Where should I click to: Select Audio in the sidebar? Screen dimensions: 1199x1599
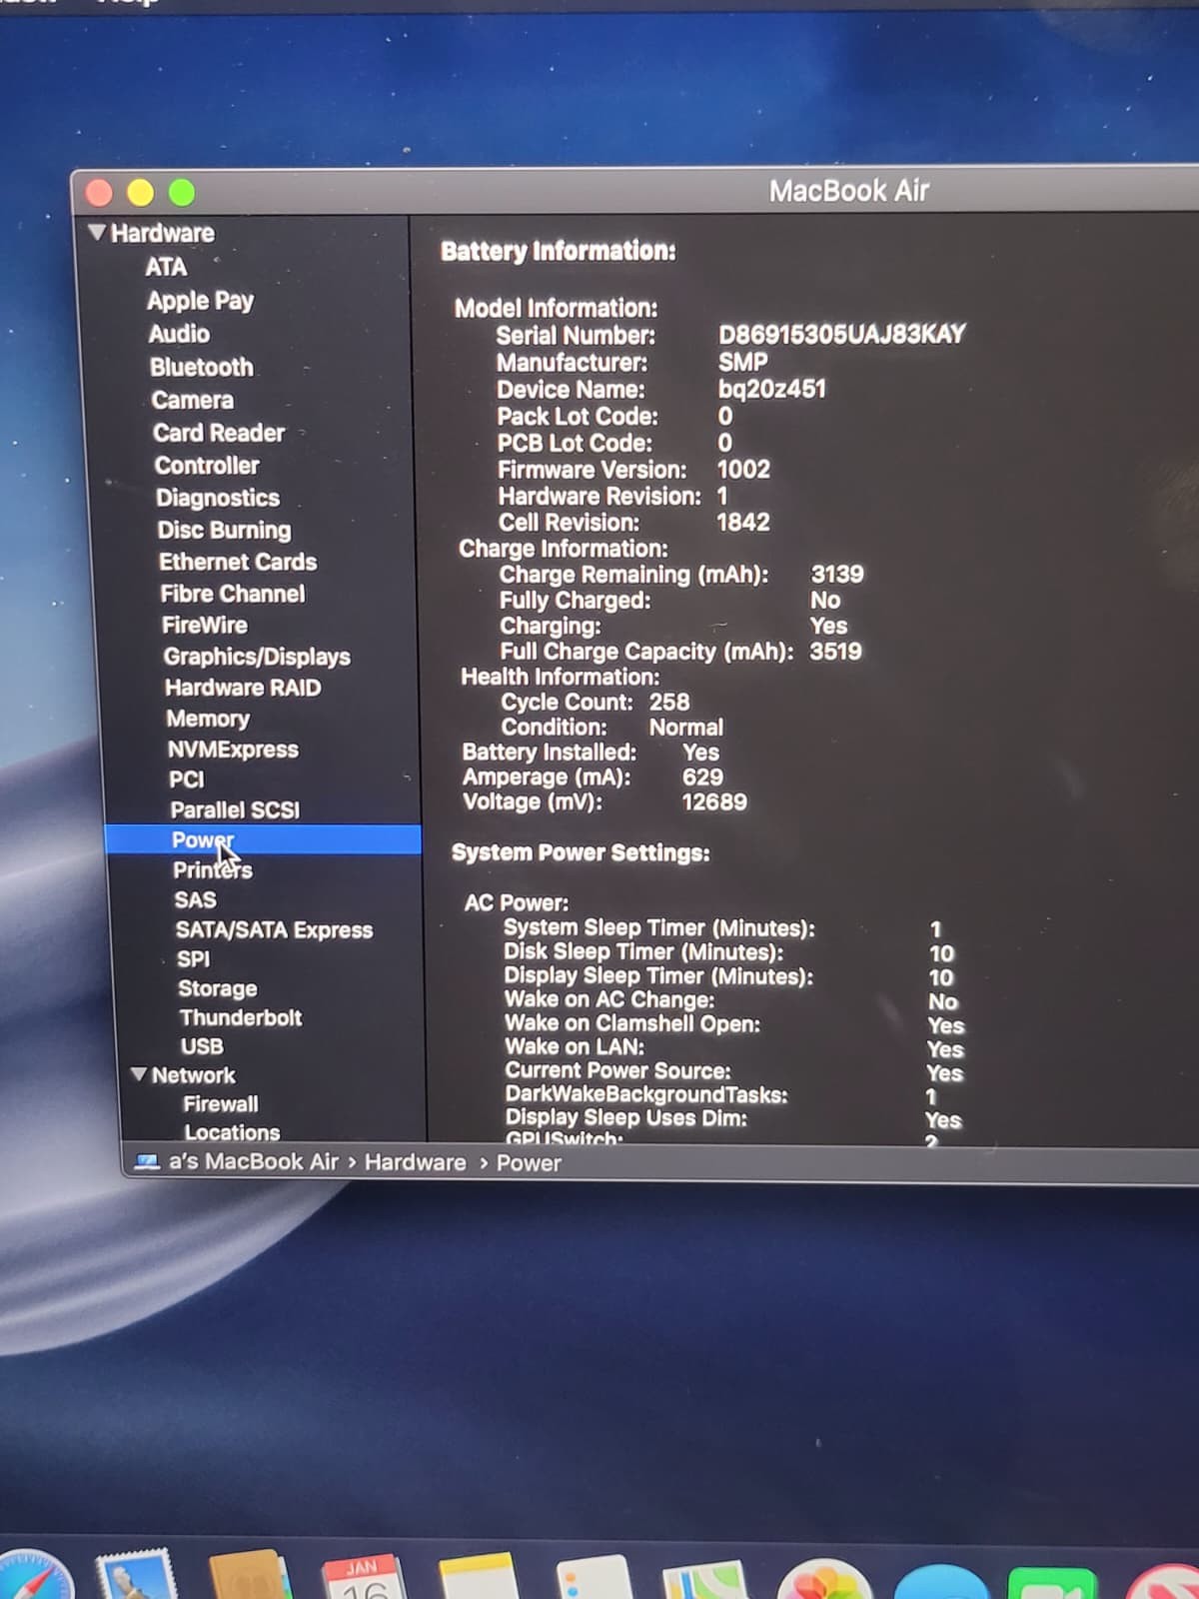tap(179, 334)
